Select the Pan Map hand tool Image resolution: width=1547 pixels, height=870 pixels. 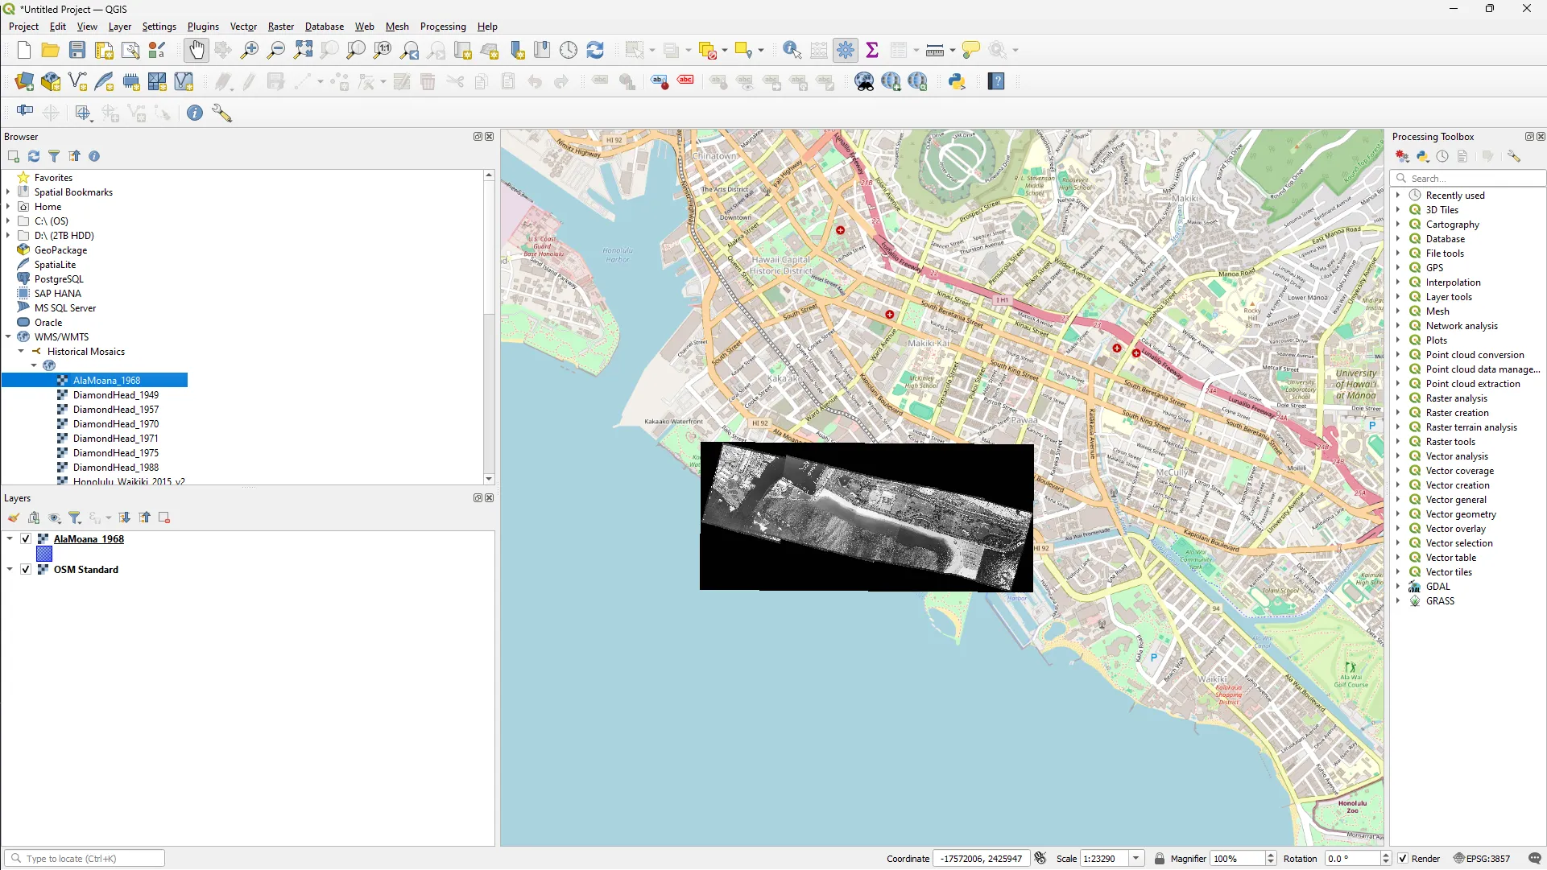click(x=196, y=50)
